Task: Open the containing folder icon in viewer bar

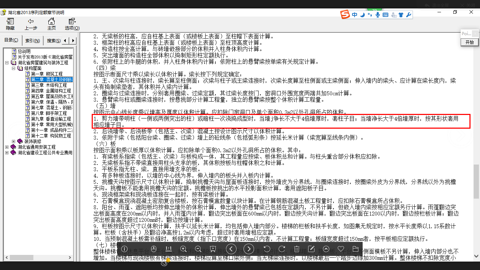Action: click(355, 249)
